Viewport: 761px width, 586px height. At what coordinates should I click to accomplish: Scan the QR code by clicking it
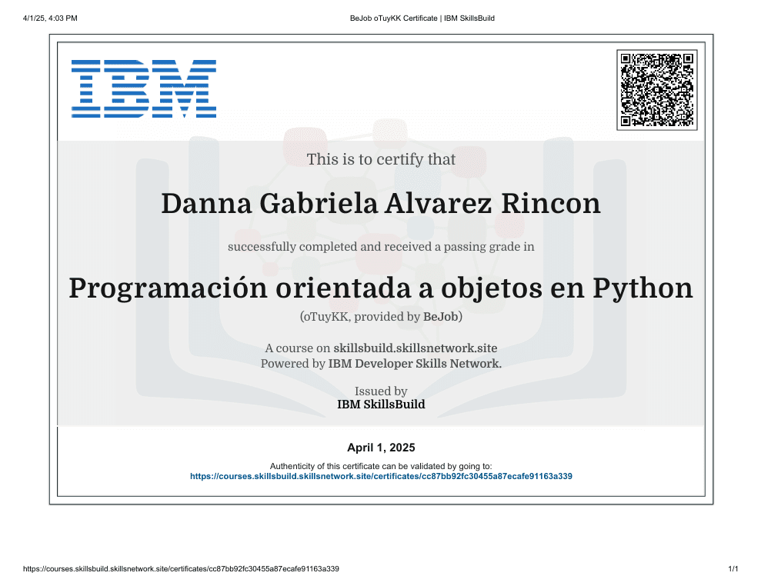tap(656, 90)
